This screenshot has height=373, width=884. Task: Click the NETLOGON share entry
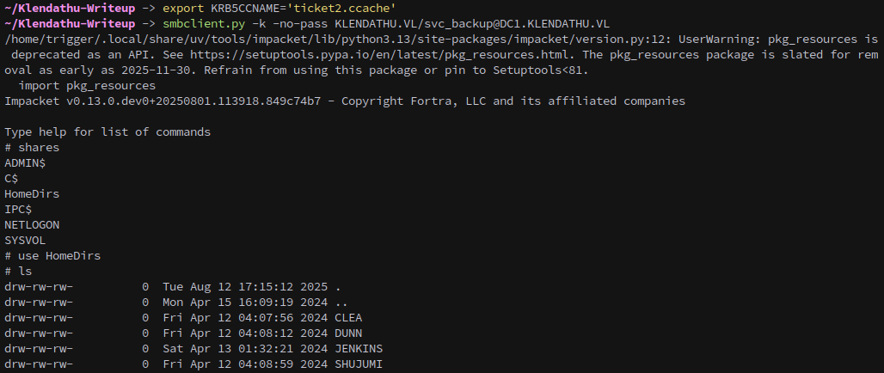32,225
